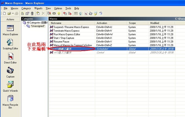This screenshot has width=185, height=117.
Task: Select Start / Stop Capture macro
Action: click(x=112, y=38)
